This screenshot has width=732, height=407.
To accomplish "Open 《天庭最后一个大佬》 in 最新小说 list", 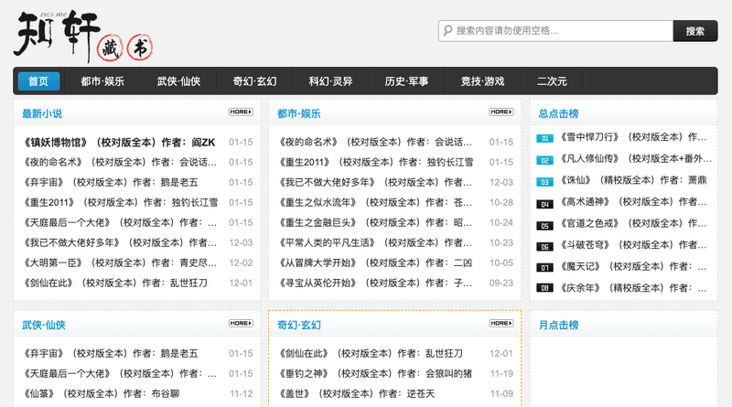I will pos(120,222).
